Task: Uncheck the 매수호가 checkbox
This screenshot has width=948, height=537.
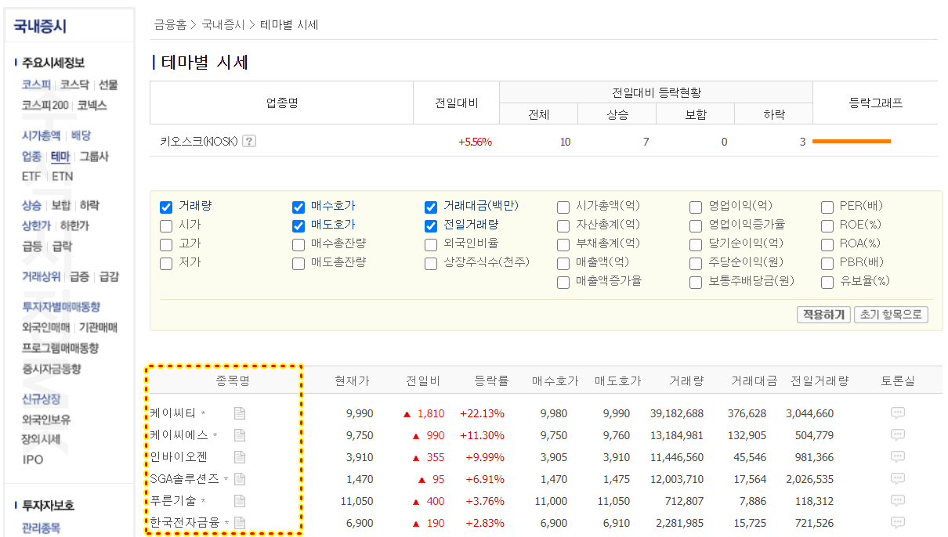Action: [x=299, y=207]
